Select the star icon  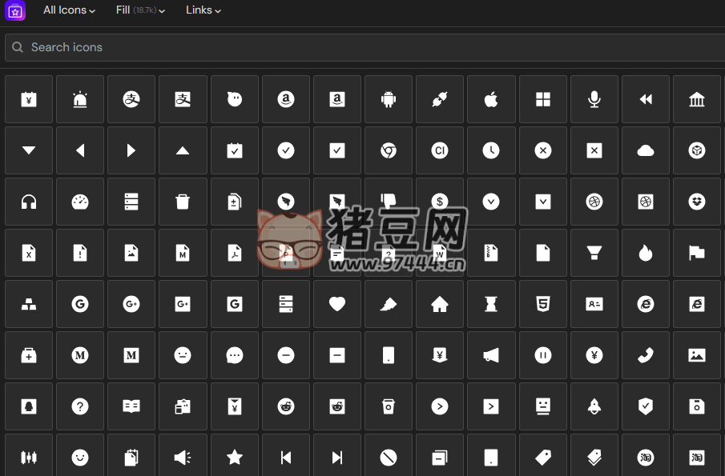click(234, 458)
